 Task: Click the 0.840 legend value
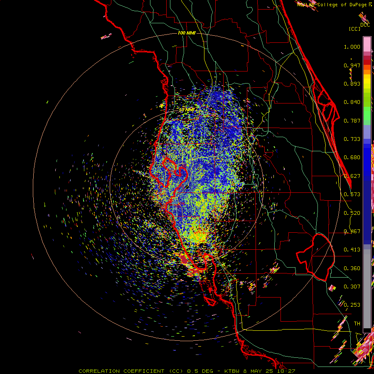pyautogui.click(x=352, y=102)
